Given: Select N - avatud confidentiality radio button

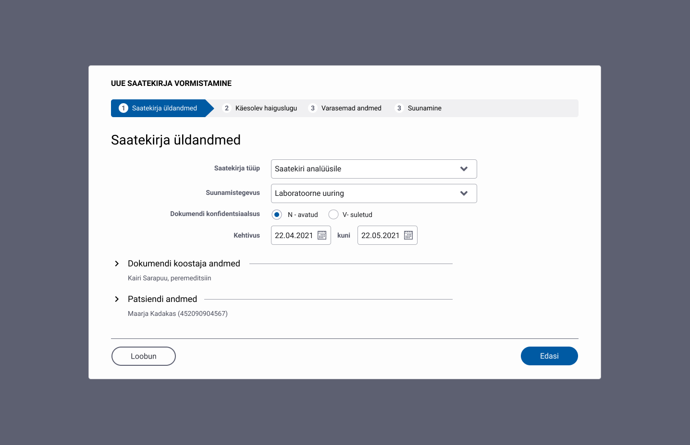Looking at the screenshot, I should point(277,215).
